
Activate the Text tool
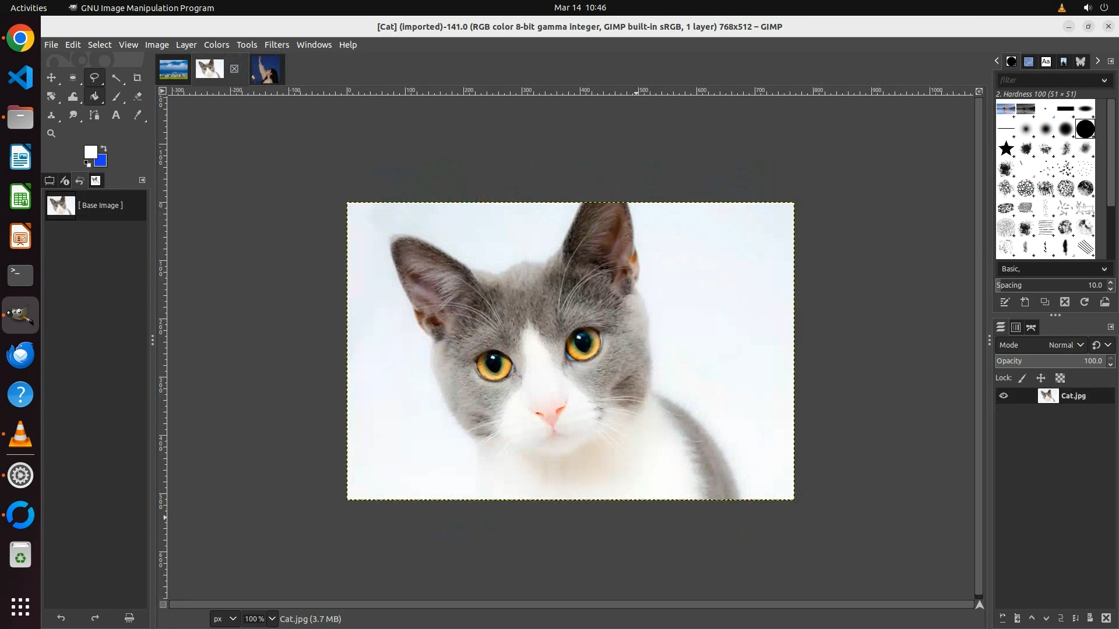click(x=116, y=115)
